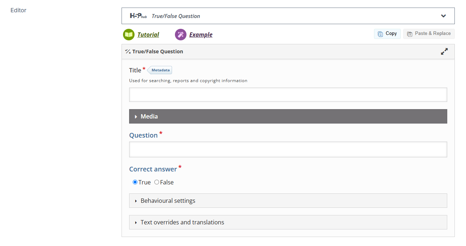Click the H5P hub logo icon
This screenshot has height=246, width=466.
coord(139,16)
